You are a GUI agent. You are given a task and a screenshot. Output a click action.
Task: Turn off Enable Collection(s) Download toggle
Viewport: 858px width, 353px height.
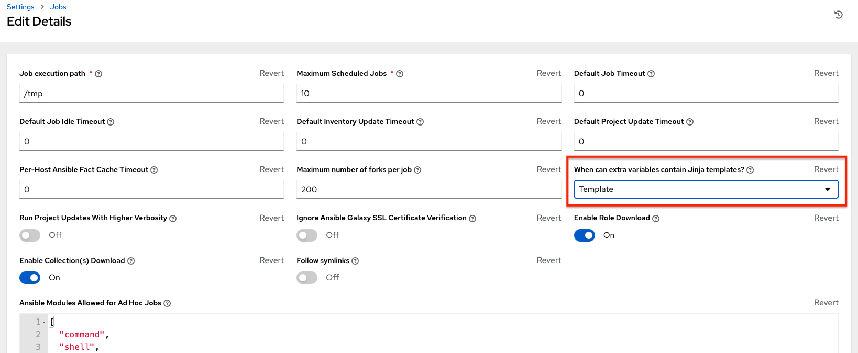tap(30, 278)
